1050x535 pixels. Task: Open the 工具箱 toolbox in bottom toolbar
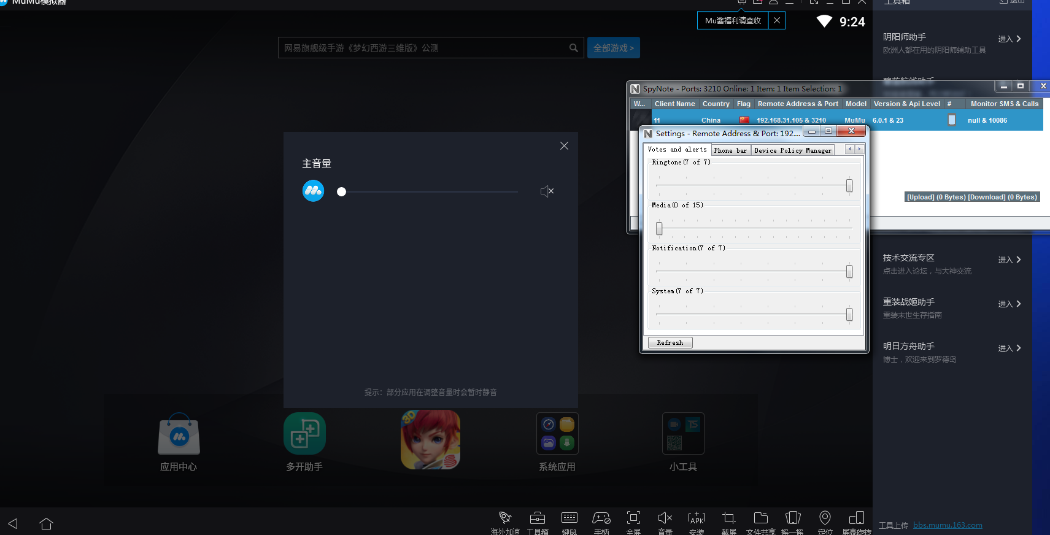point(538,522)
